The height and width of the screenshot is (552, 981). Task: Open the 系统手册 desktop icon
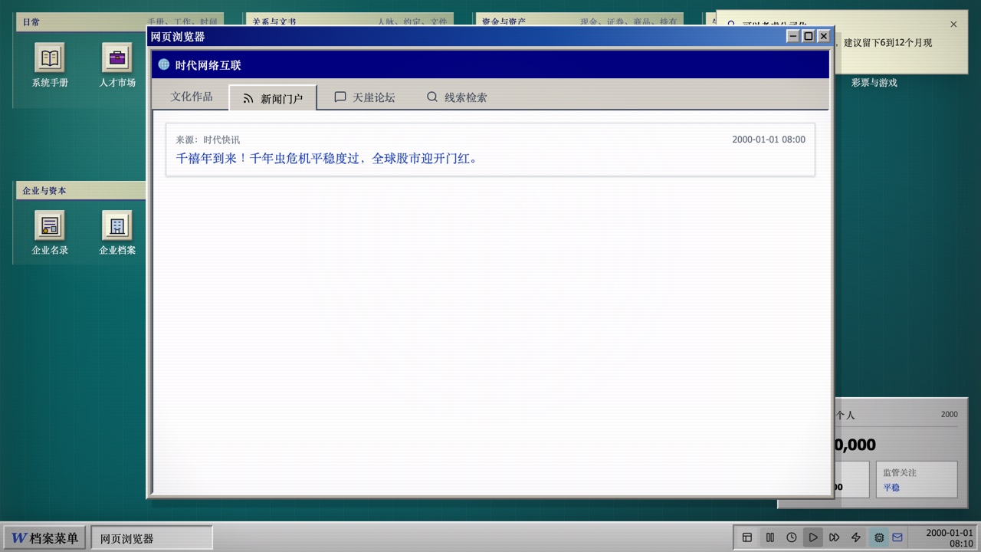click(x=50, y=65)
